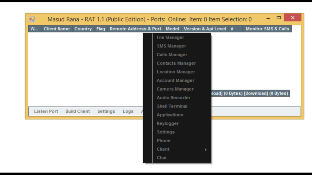Open Build Client in bottom toolbar
This screenshot has height=175, width=312.
tap(78, 111)
